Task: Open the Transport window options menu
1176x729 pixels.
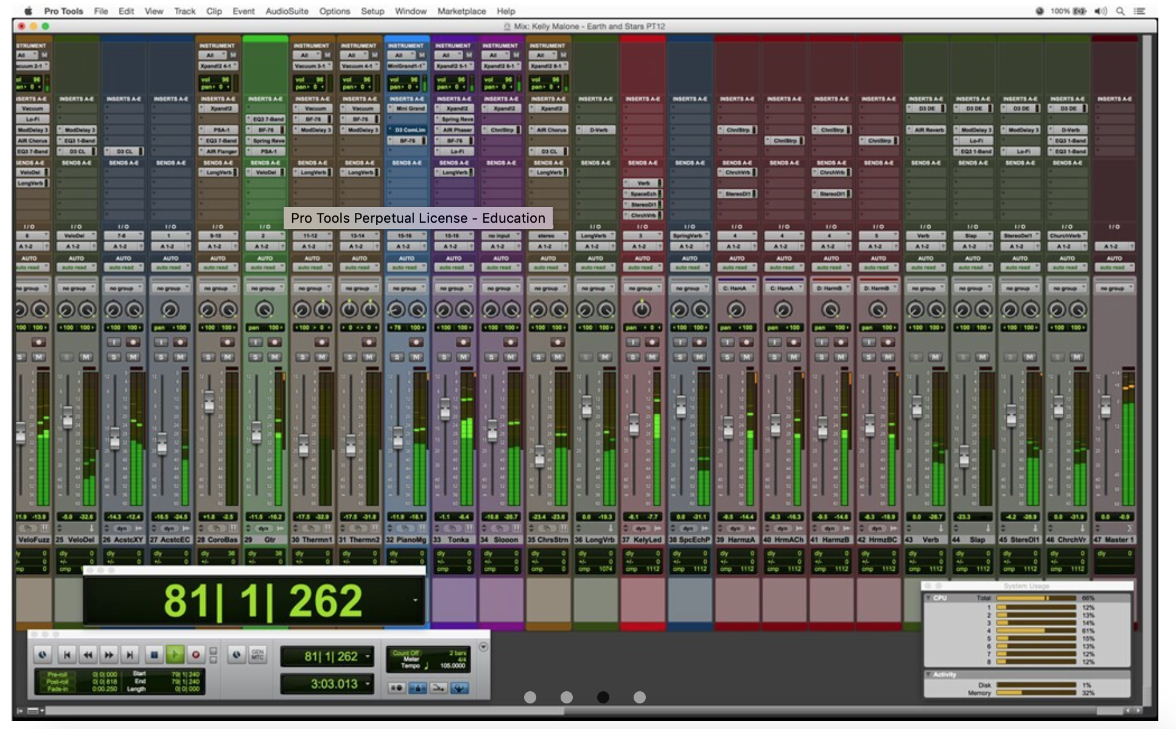Action: 483,647
